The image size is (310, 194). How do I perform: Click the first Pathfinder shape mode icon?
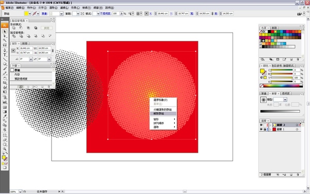pyautogui.click(x=13, y=28)
